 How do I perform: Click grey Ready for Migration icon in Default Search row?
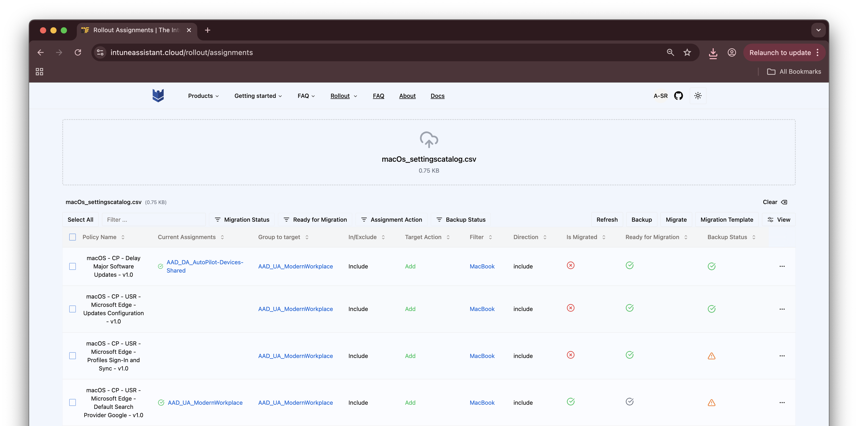point(630,402)
